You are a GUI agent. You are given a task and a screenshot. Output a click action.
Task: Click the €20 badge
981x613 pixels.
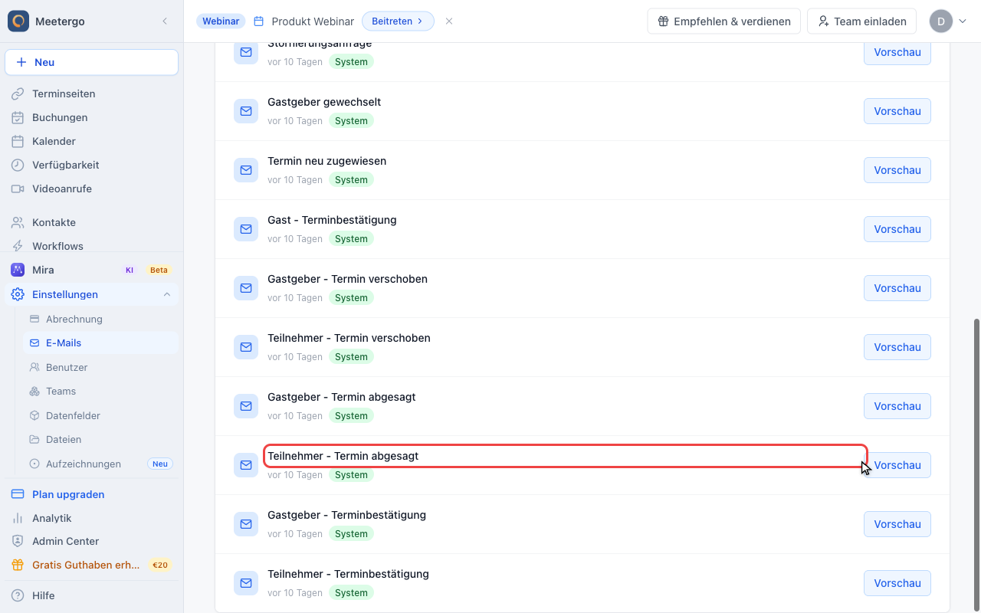(x=160, y=565)
